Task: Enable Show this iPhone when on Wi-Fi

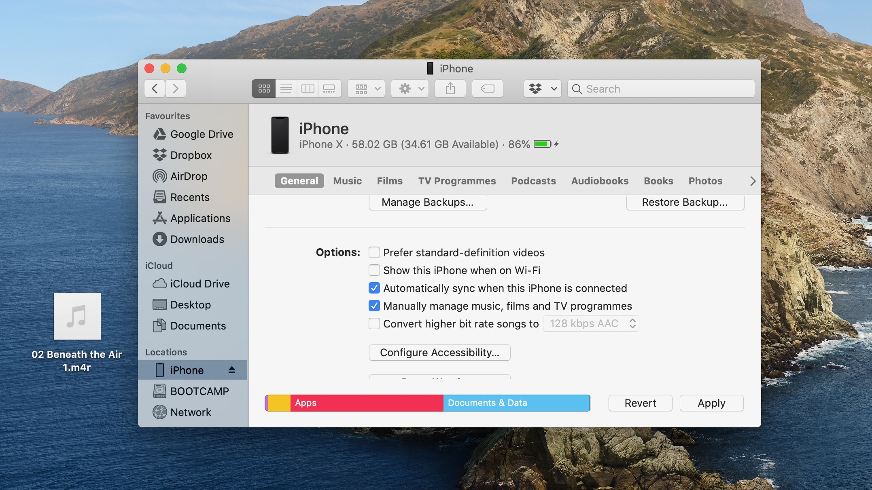Action: [374, 270]
